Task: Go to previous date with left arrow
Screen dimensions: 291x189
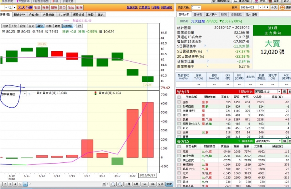Action: click(265, 7)
